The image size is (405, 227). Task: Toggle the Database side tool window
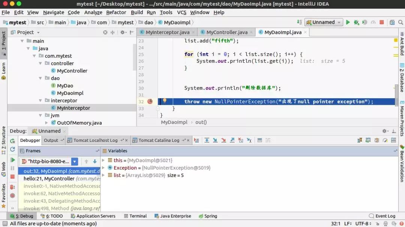click(x=402, y=78)
